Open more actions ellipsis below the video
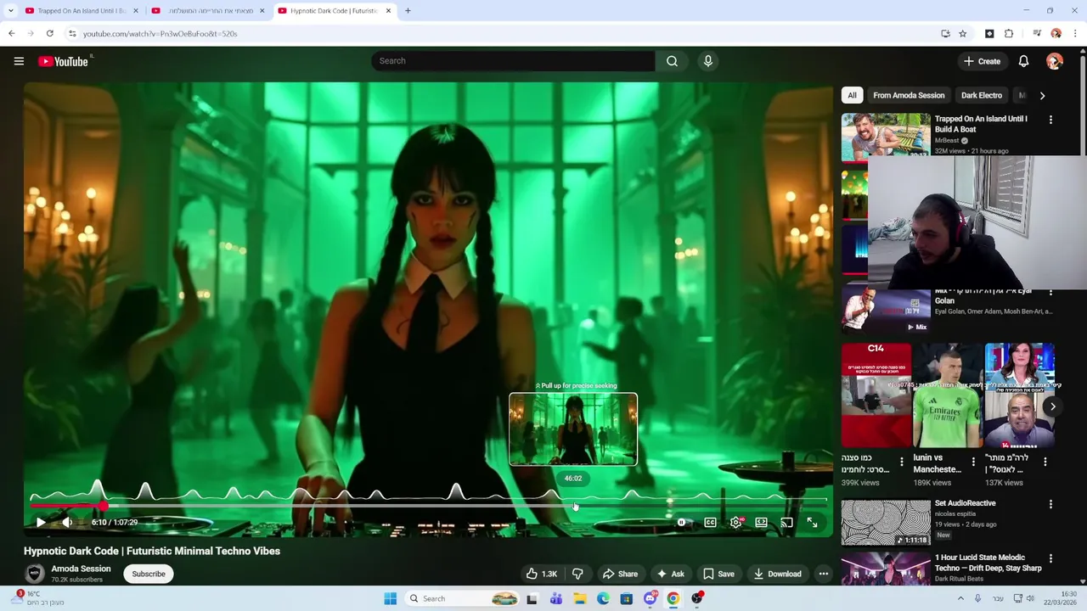This screenshot has height=611, width=1087. tap(823, 574)
